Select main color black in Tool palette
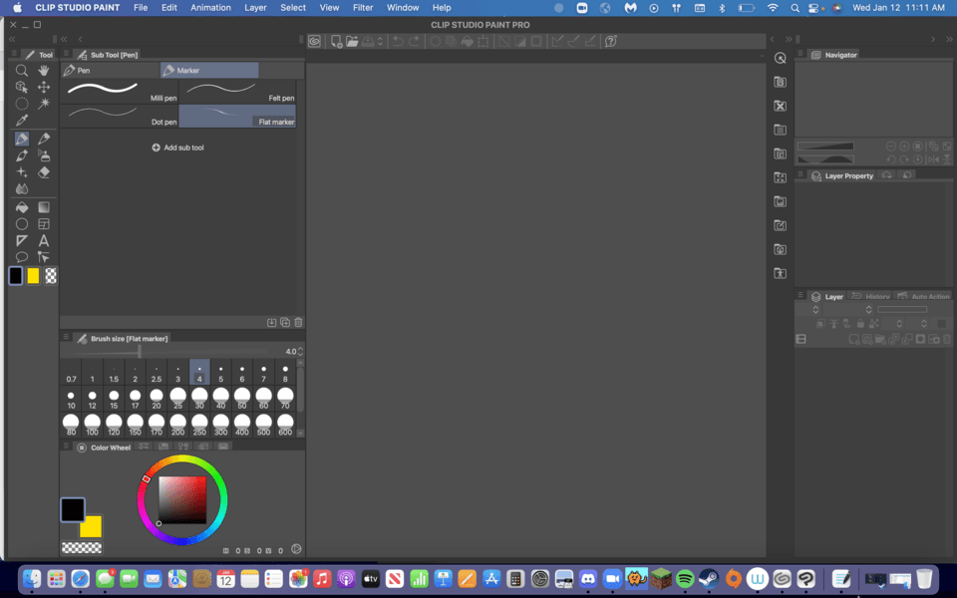The height and width of the screenshot is (598, 957). (16, 276)
